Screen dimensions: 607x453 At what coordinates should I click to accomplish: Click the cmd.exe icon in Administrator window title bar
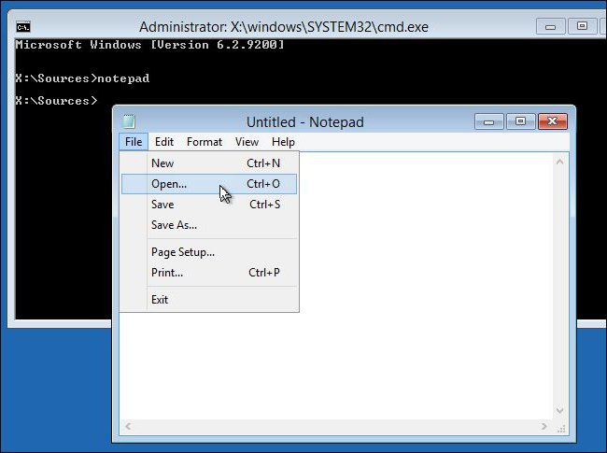tap(23, 27)
